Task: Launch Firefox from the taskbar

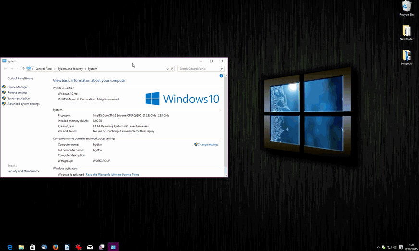Action: click(x=56, y=247)
